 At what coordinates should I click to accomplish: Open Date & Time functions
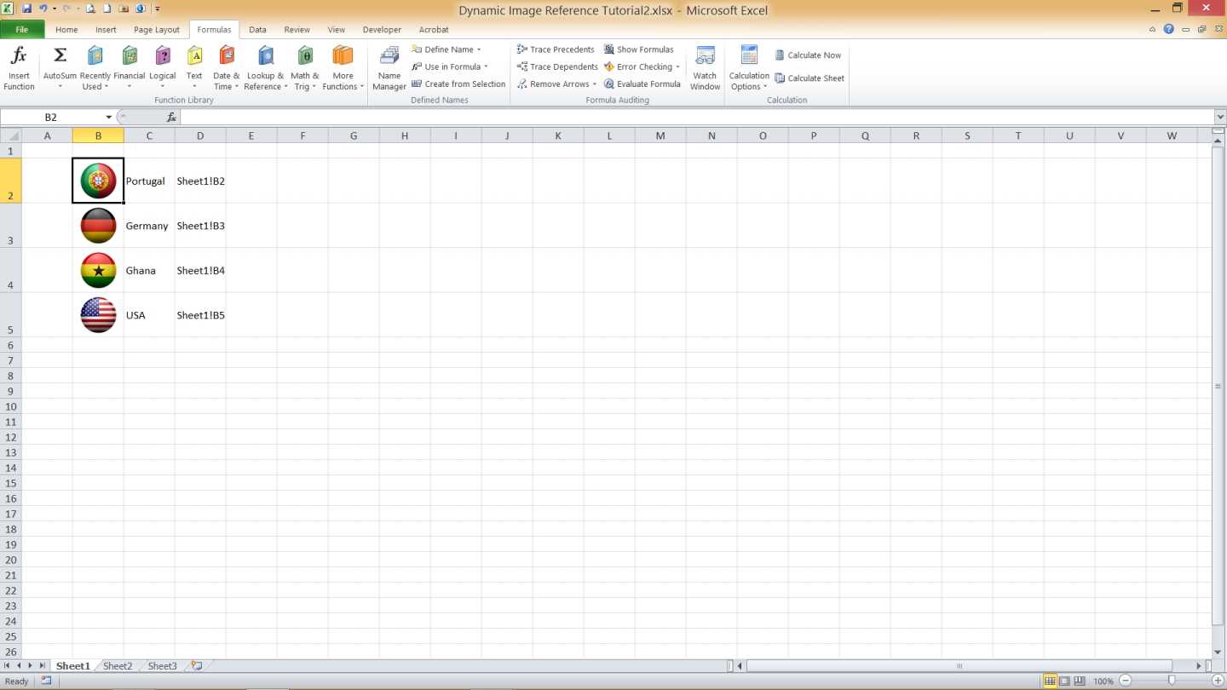227,69
